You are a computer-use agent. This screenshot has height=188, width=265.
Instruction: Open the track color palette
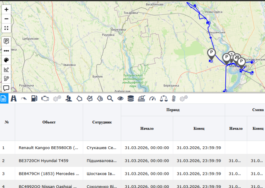click(6, 60)
